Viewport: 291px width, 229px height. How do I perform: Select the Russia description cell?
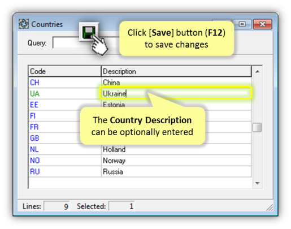coord(176,171)
